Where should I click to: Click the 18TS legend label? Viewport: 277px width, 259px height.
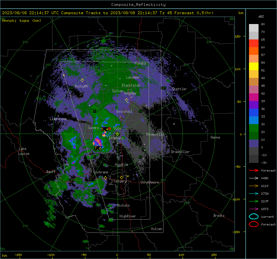[265, 209]
